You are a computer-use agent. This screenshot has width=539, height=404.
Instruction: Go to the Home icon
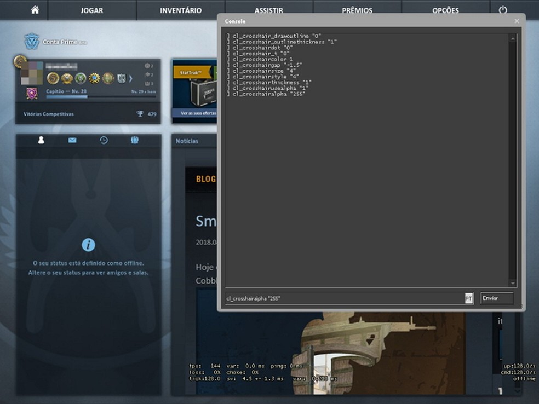point(35,10)
